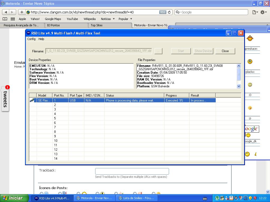Open the Yahoo! bookmark link
Image resolution: width=270 pixels, height=202 pixels.
coord(35,19)
